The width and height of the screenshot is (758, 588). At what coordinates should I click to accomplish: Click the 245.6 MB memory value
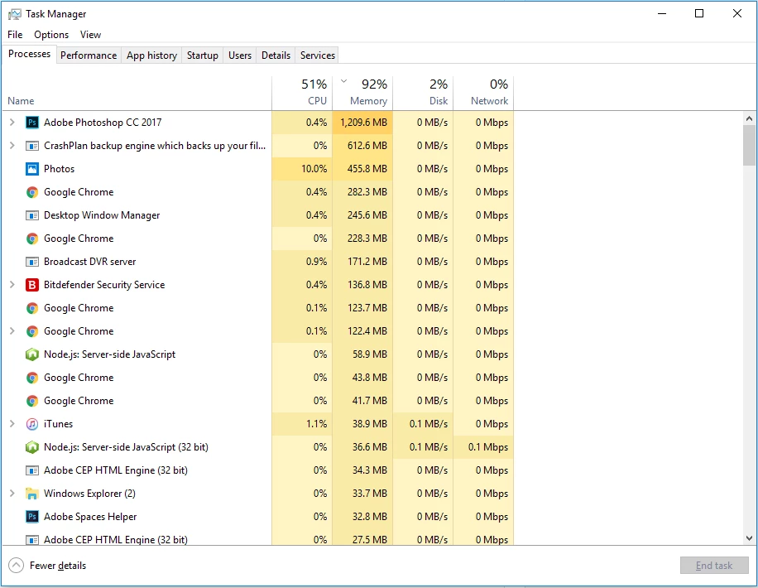[367, 215]
